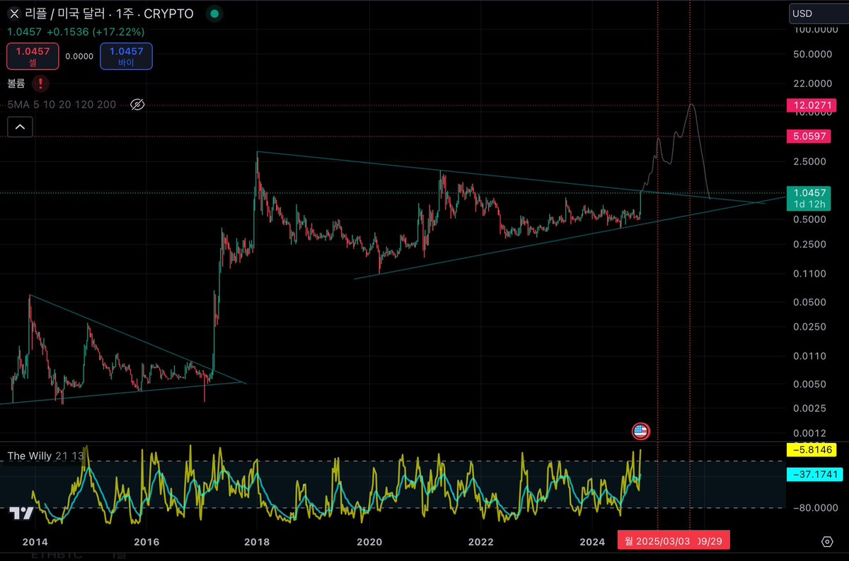Click the yellow −5.8146 Willy value label
Image resolution: width=849 pixels, height=561 pixels.
[811, 450]
